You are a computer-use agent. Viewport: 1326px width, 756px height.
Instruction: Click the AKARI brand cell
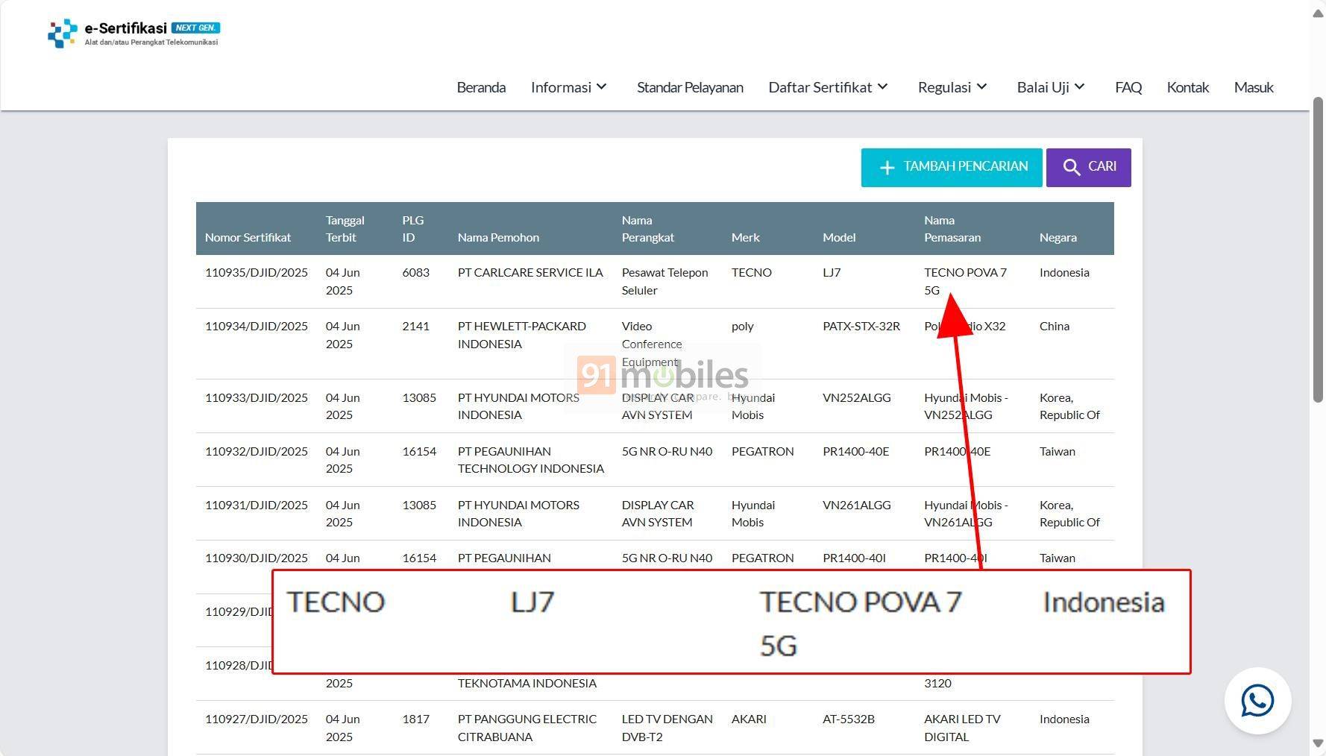(749, 719)
